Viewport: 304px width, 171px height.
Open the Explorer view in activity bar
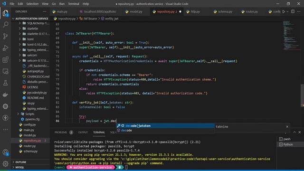(5, 13)
